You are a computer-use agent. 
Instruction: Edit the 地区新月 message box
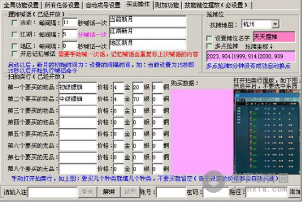click(148, 44)
